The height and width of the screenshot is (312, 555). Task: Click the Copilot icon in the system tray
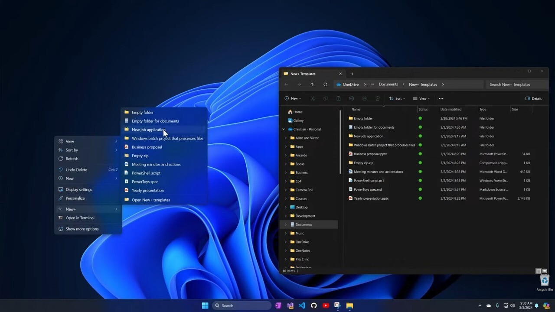pos(546,305)
